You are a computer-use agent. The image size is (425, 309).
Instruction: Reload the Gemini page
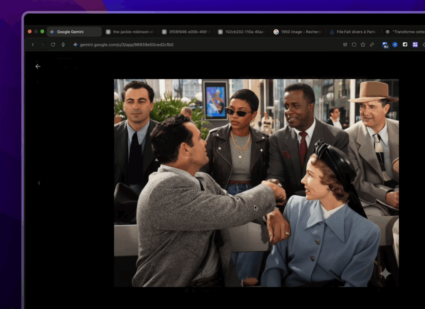53,44
